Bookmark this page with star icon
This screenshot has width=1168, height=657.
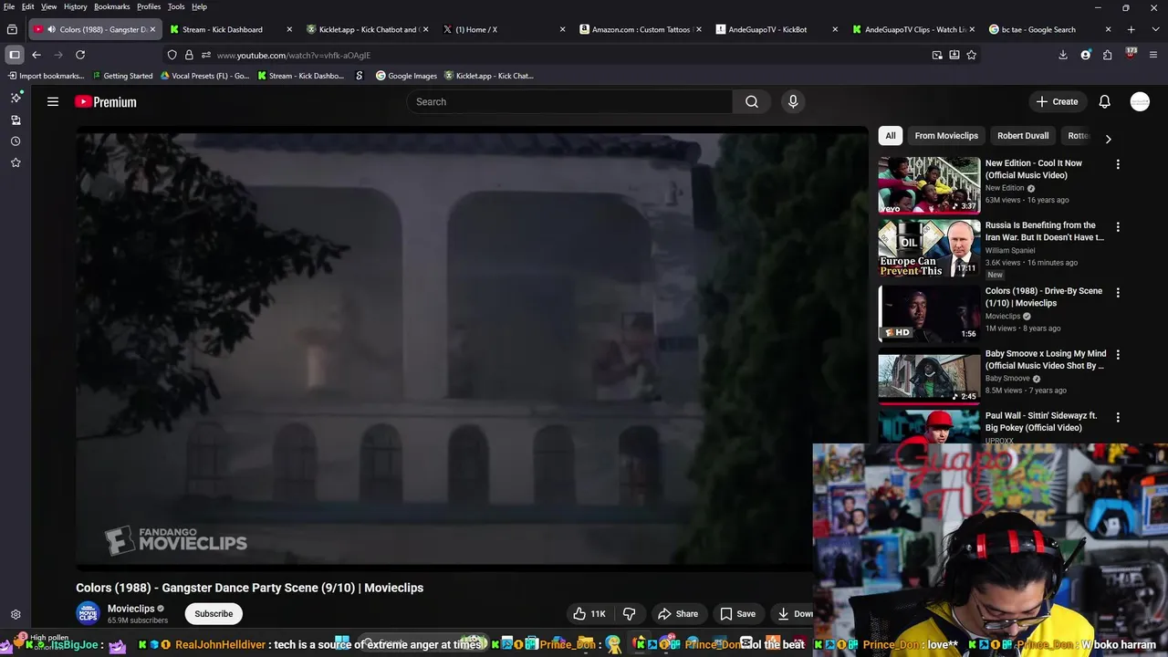pyautogui.click(x=972, y=55)
